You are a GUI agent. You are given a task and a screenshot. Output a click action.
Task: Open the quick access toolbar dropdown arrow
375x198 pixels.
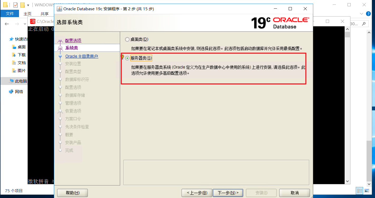click(x=28, y=5)
